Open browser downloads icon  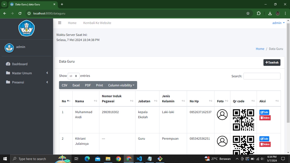point(270,13)
